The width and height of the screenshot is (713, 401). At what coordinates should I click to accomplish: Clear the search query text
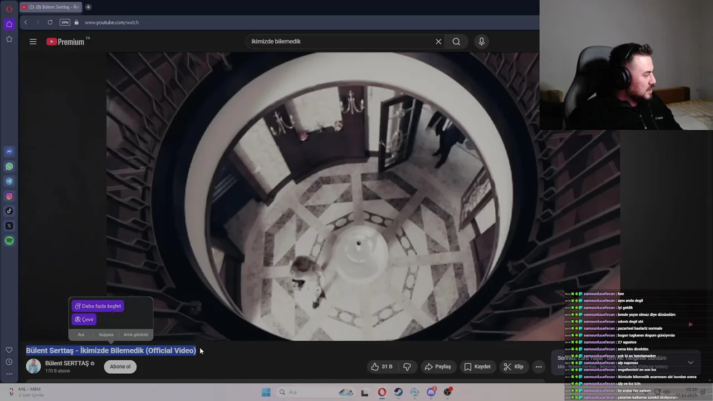tap(438, 41)
